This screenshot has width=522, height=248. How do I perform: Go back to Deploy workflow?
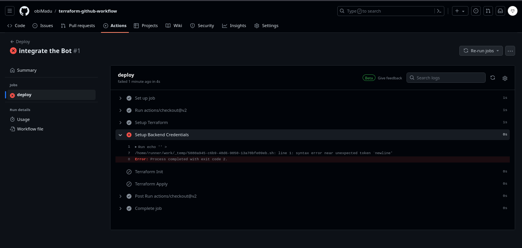pyautogui.click(x=20, y=42)
